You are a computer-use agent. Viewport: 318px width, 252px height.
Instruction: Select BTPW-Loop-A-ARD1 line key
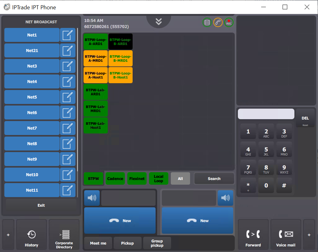click(x=96, y=42)
